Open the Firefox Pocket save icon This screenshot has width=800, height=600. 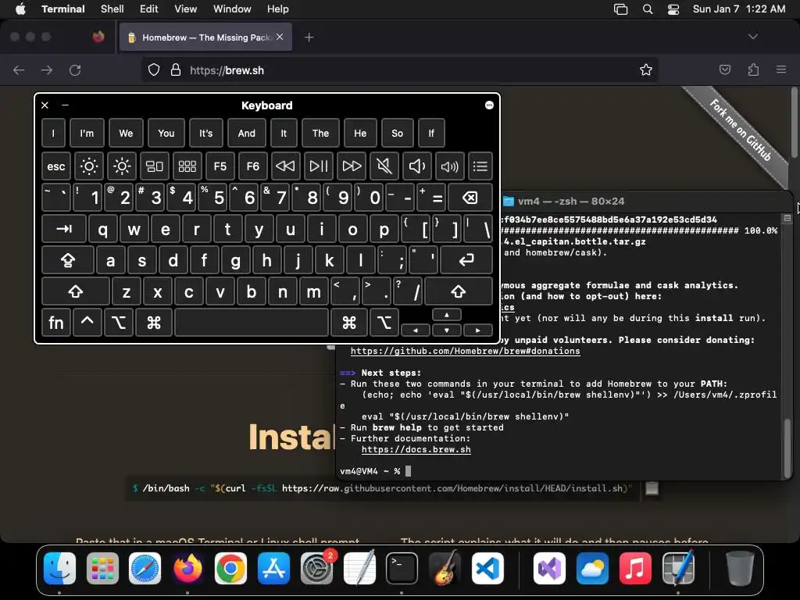(724, 70)
